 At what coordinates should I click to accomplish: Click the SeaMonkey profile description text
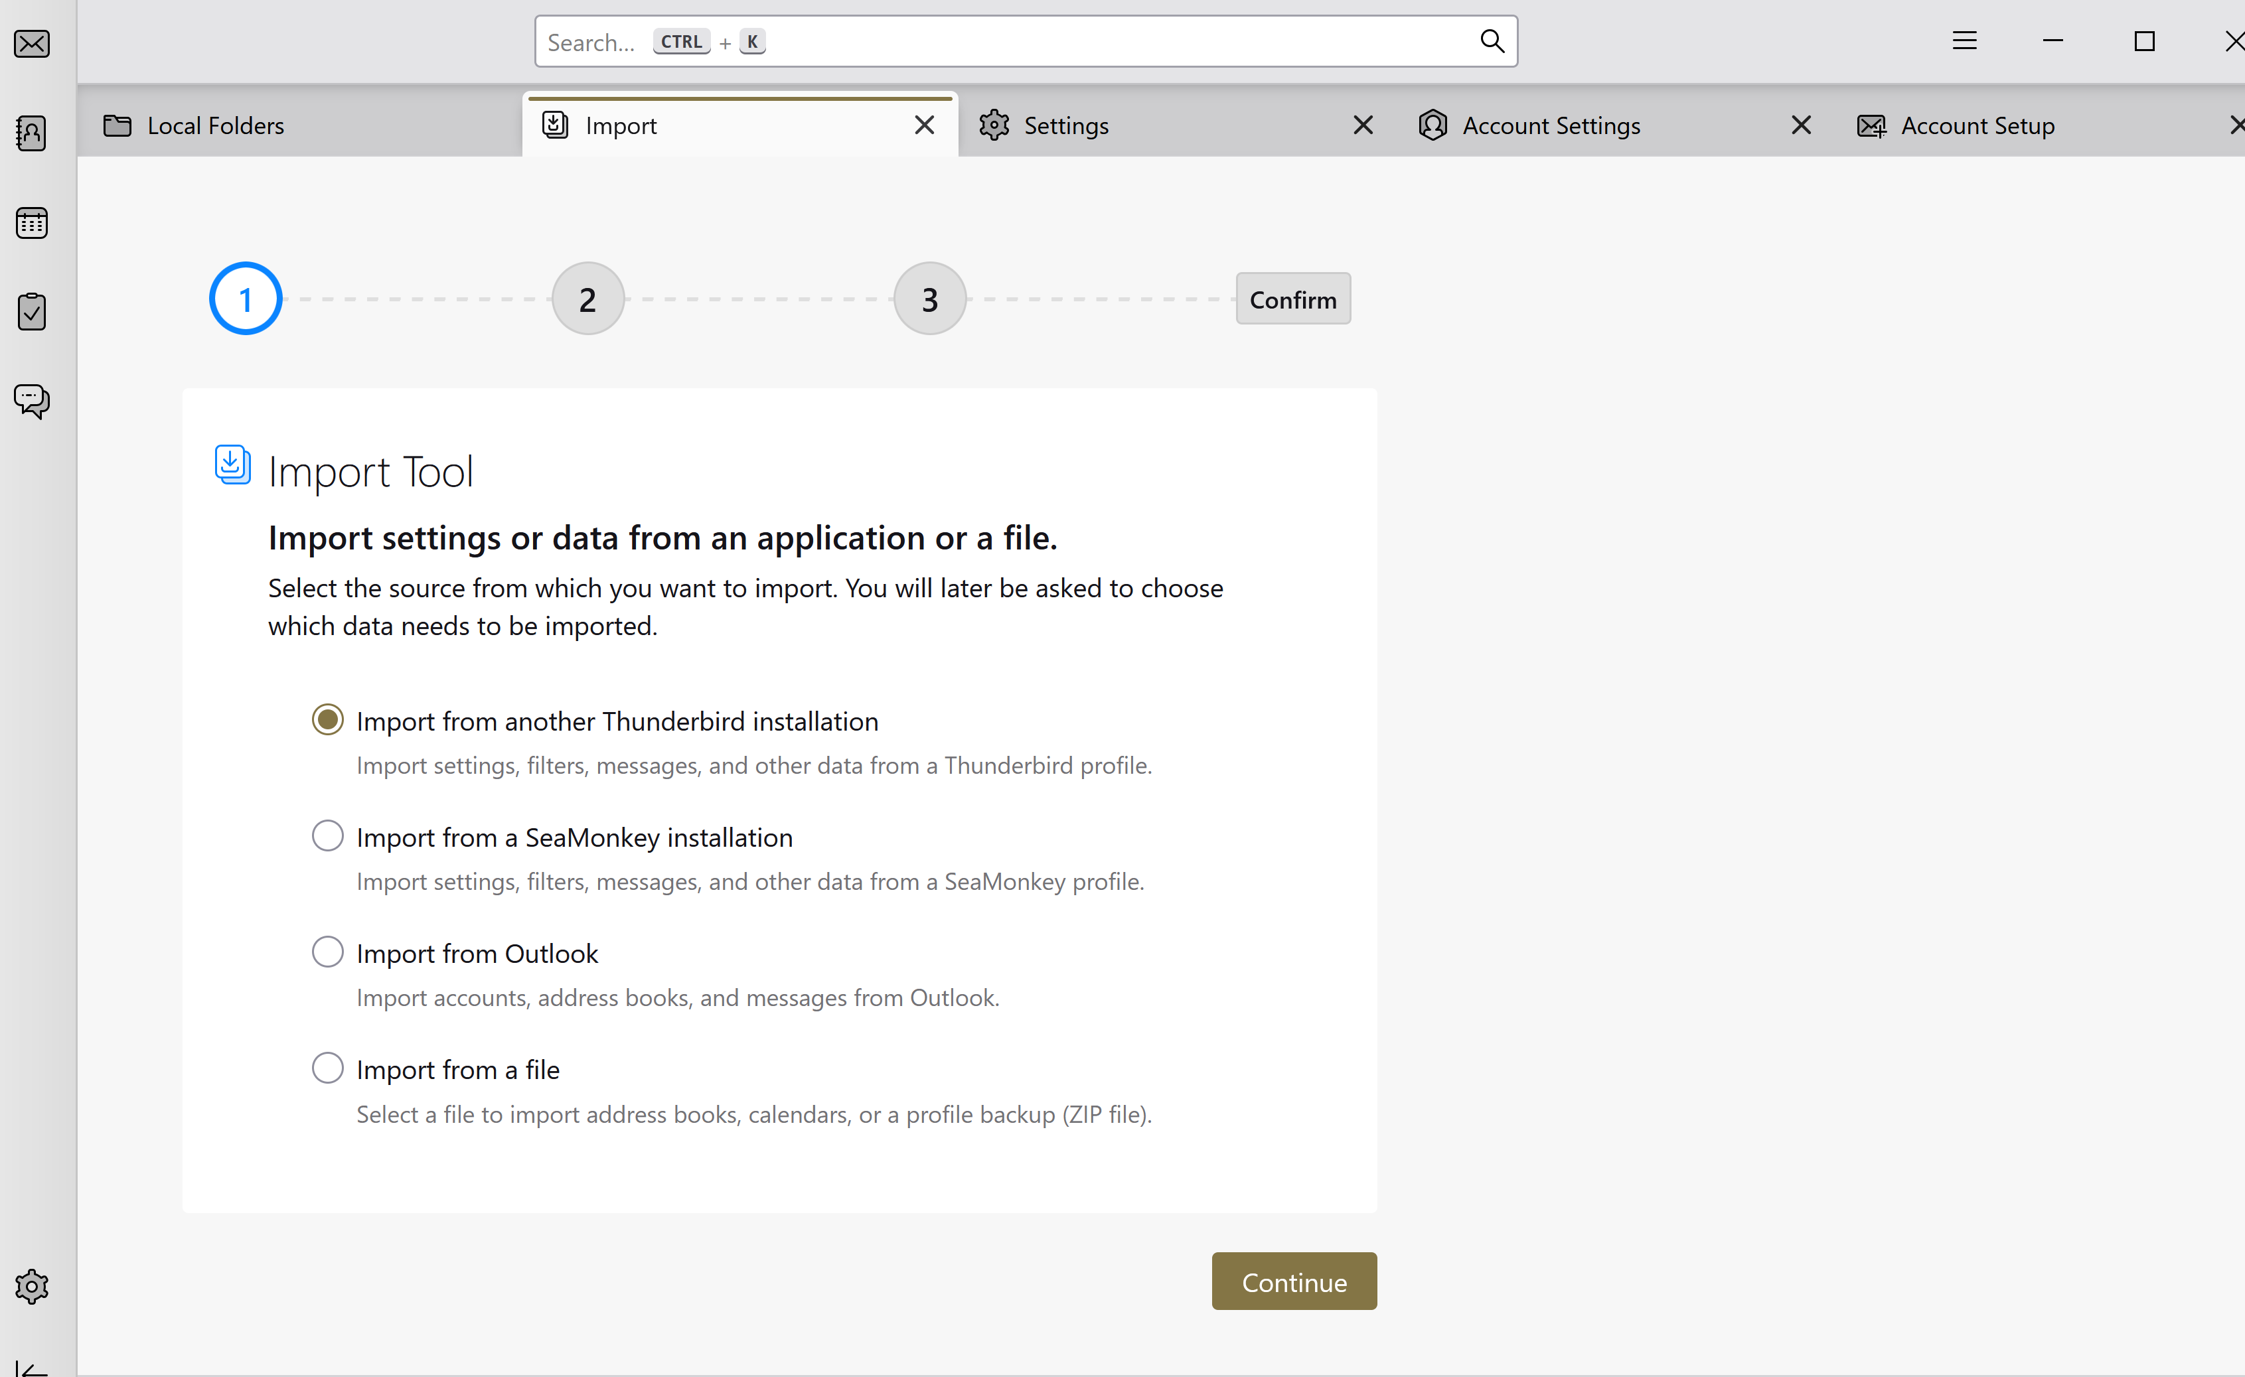(x=751, y=881)
